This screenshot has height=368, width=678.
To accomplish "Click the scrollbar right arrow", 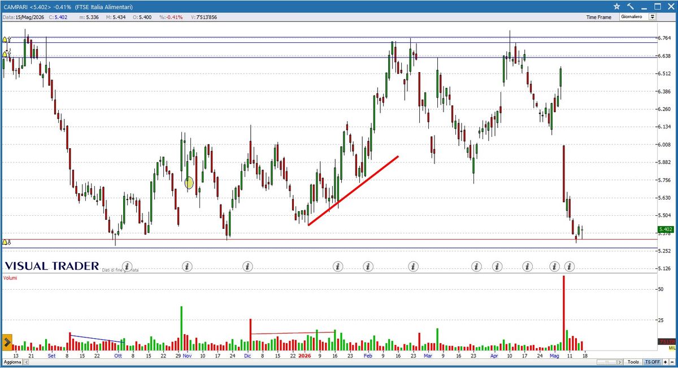I will 620,362.
